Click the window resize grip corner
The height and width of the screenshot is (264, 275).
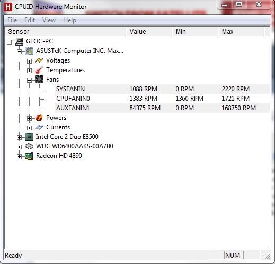(268, 256)
